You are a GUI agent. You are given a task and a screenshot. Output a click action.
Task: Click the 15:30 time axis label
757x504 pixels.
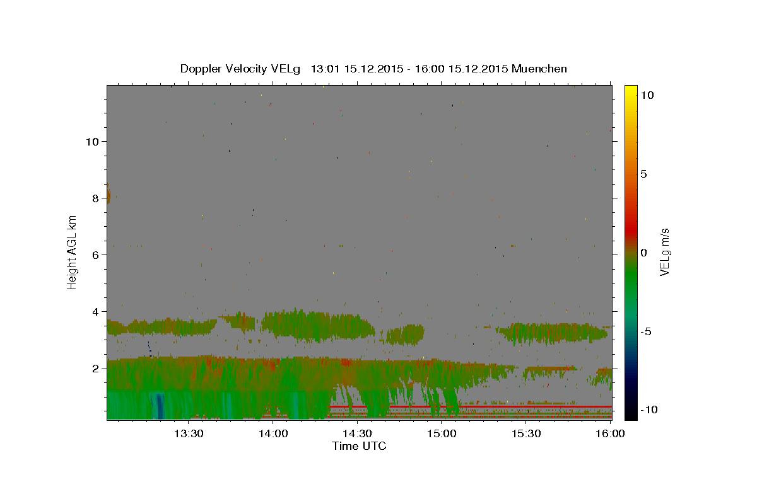527,433
